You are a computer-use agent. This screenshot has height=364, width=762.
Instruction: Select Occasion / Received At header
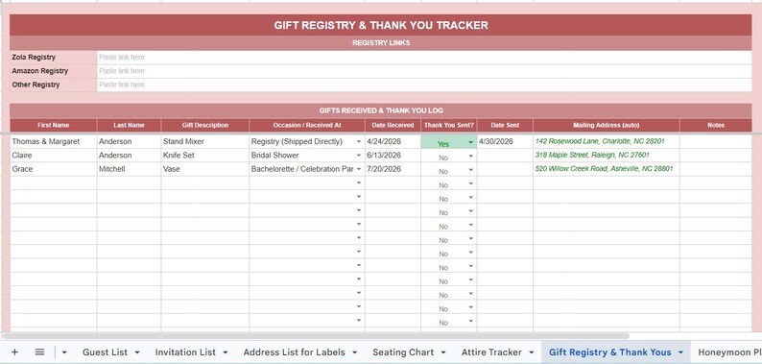(307, 125)
